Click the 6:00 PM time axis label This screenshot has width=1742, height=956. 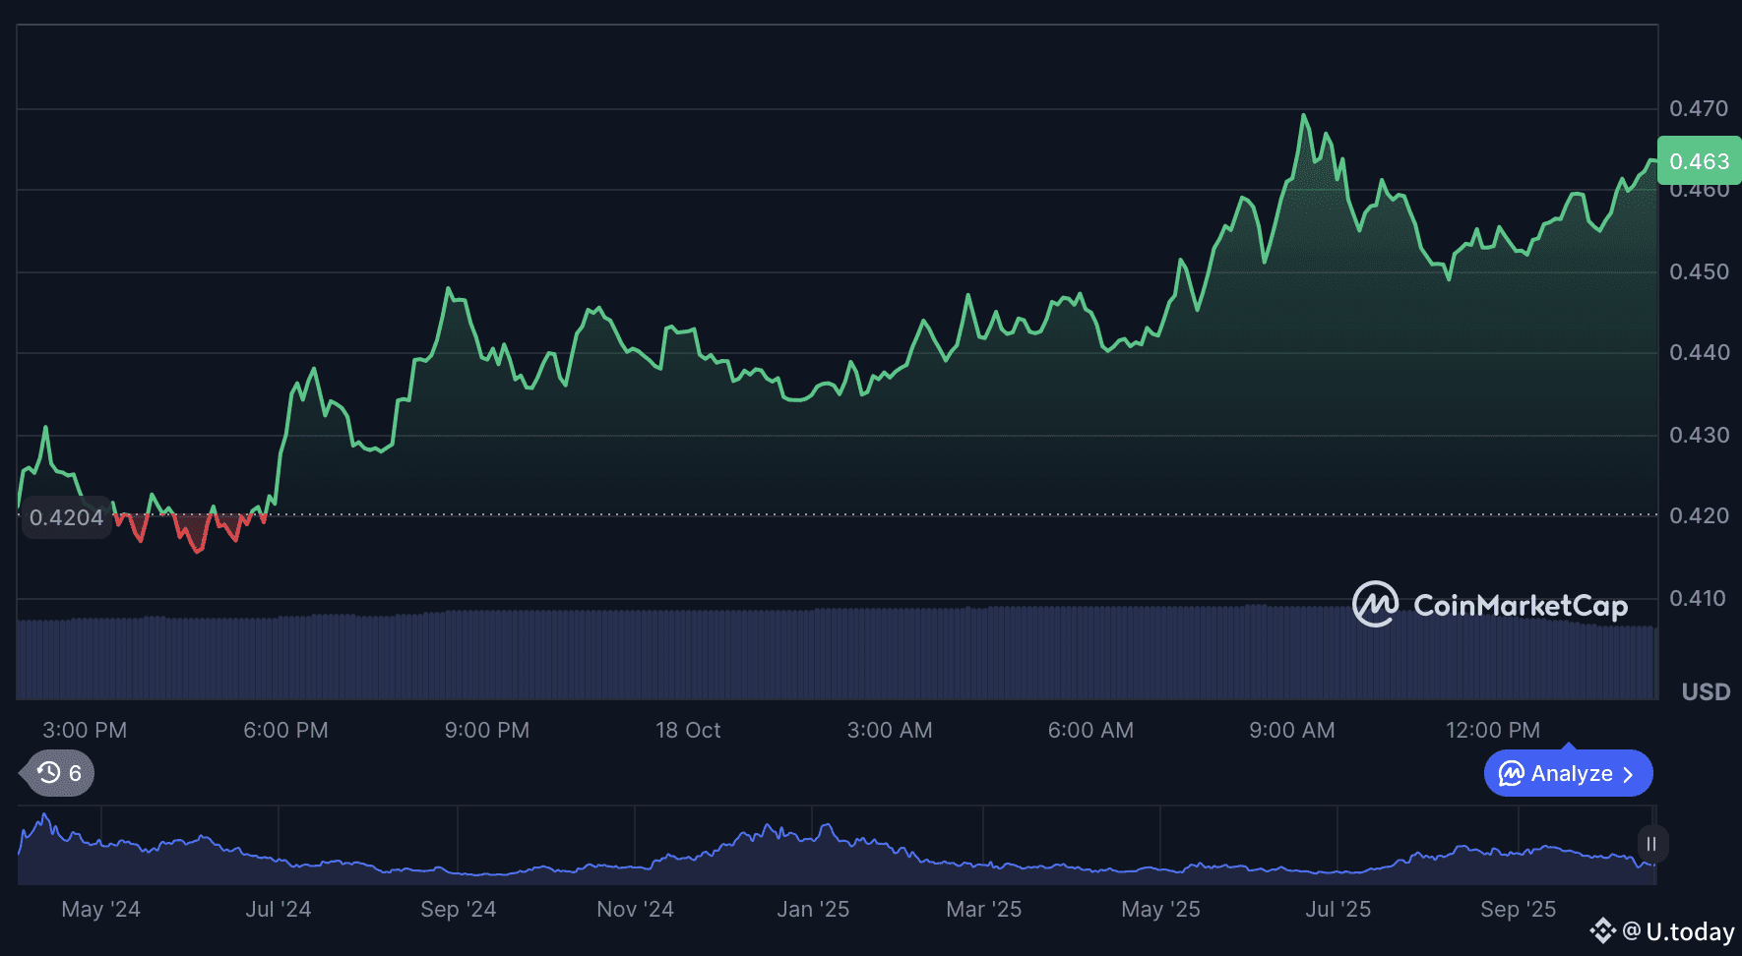pos(285,731)
